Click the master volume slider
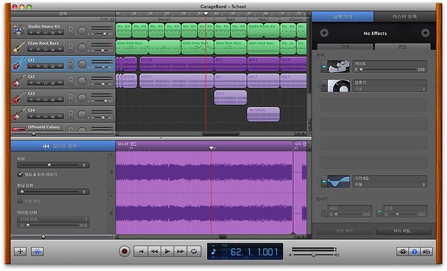447x271 pixels. coord(314,255)
